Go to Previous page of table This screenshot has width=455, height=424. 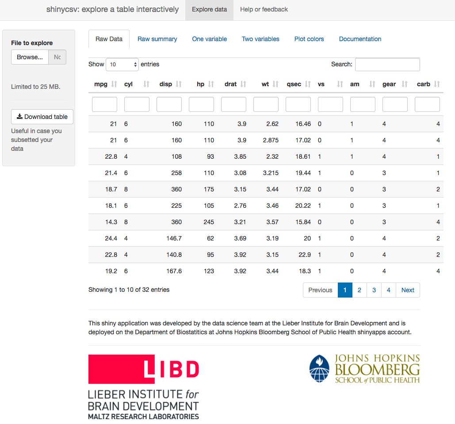320,290
